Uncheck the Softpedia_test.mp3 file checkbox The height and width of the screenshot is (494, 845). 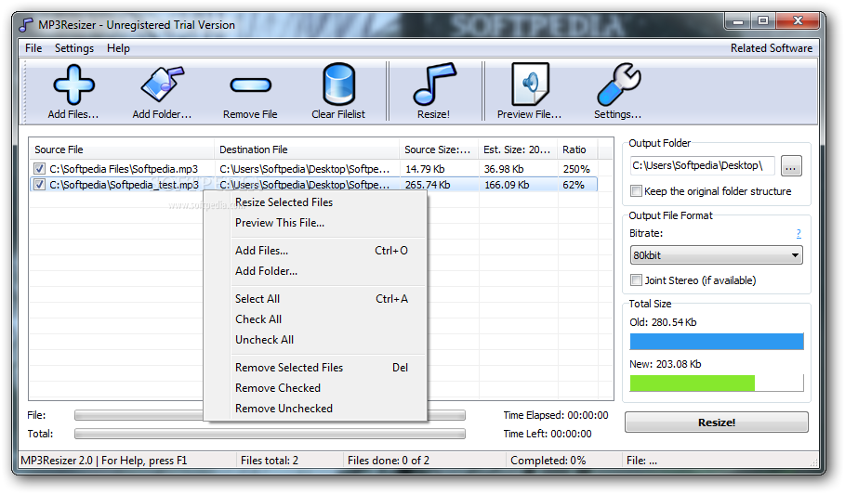click(x=39, y=185)
